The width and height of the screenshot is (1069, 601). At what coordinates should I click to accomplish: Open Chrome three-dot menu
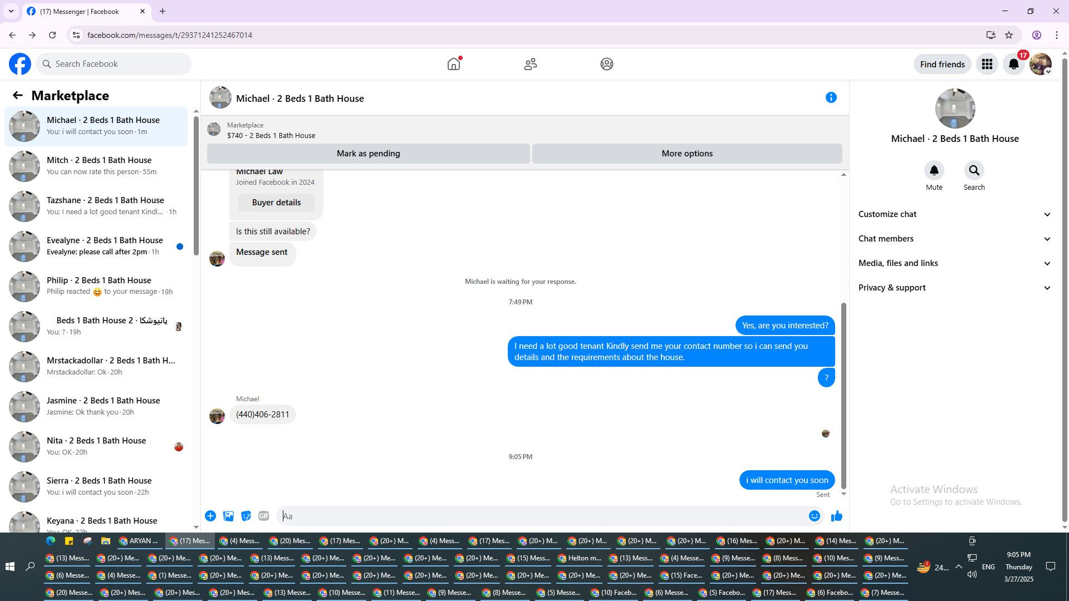pos(1057,35)
